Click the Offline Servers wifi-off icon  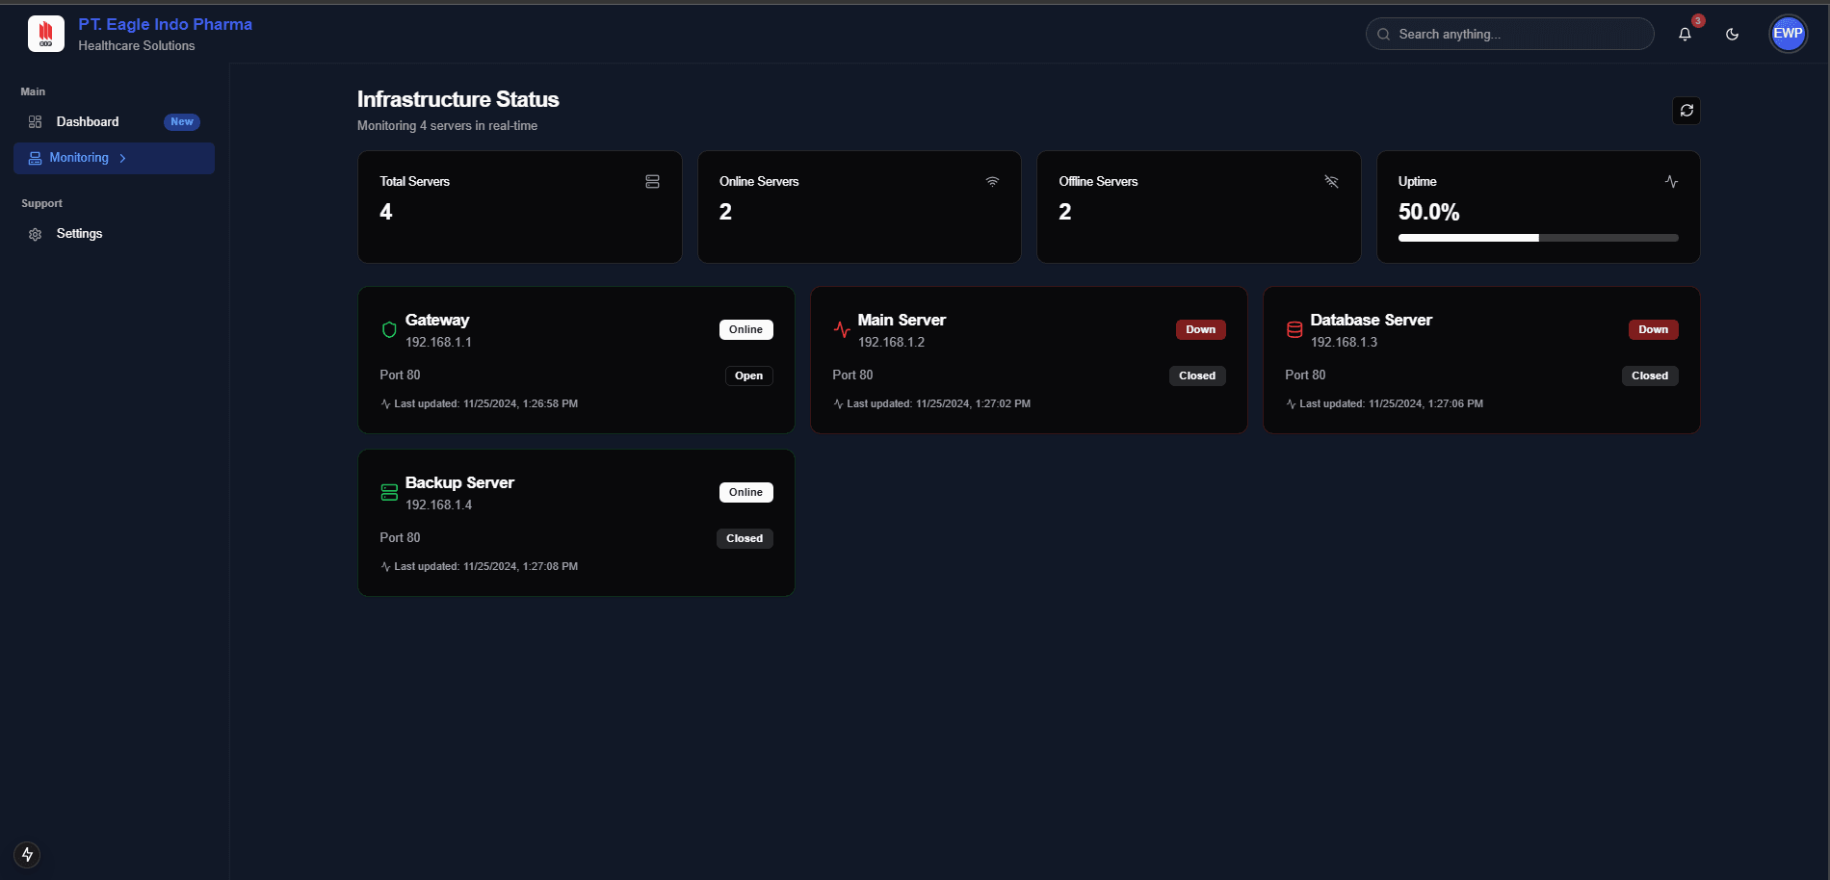pos(1331,182)
